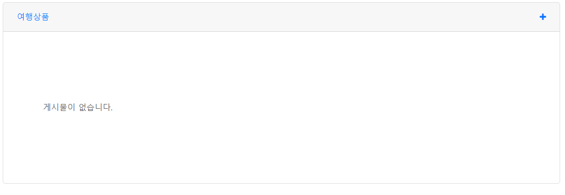Image resolution: width=565 pixels, height=195 pixels.
Task: Expand 여행상품 list with the plus icon
Action: pyautogui.click(x=542, y=17)
